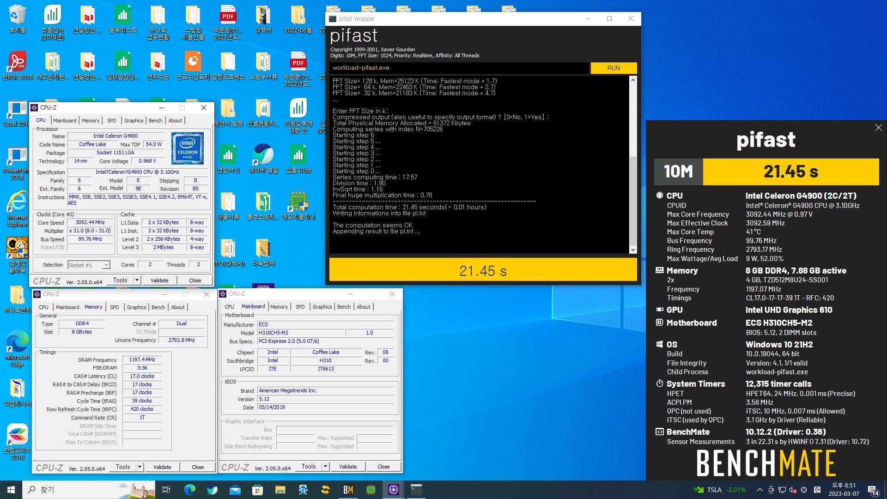Click scroll up arrow in pifast console
The height and width of the screenshot is (499, 887).
coord(633,80)
